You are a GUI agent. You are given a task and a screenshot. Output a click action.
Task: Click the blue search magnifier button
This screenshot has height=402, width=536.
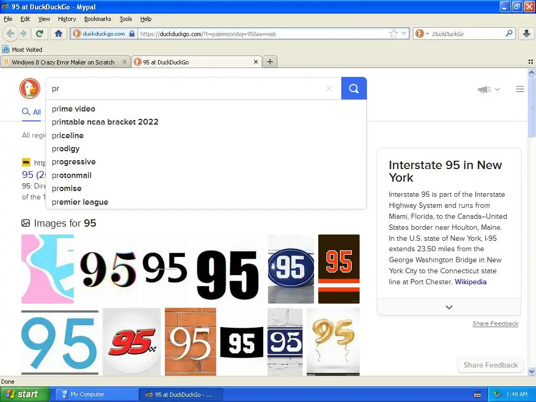pyautogui.click(x=354, y=88)
